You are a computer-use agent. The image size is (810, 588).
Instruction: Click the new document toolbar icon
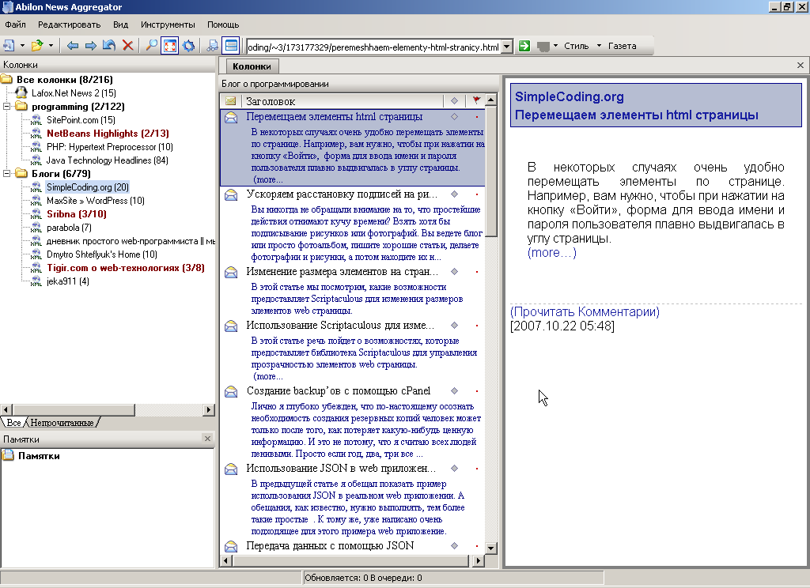point(9,46)
